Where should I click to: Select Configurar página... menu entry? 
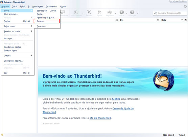[17, 61]
